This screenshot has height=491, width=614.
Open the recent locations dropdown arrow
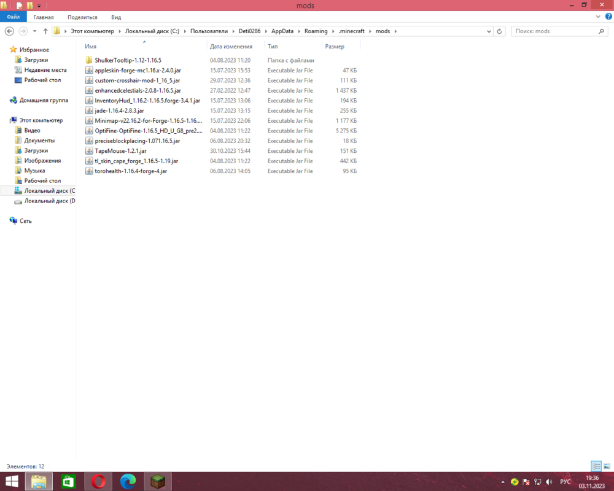pyautogui.click(x=35, y=31)
